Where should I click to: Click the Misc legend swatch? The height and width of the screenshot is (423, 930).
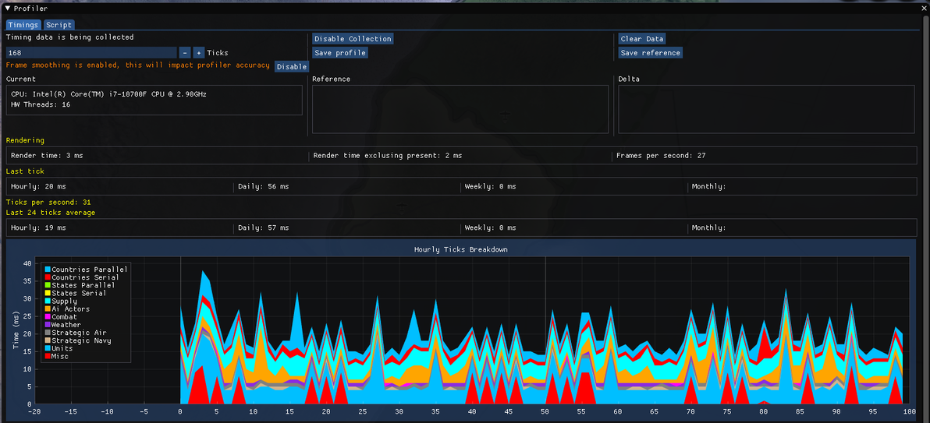click(x=48, y=356)
